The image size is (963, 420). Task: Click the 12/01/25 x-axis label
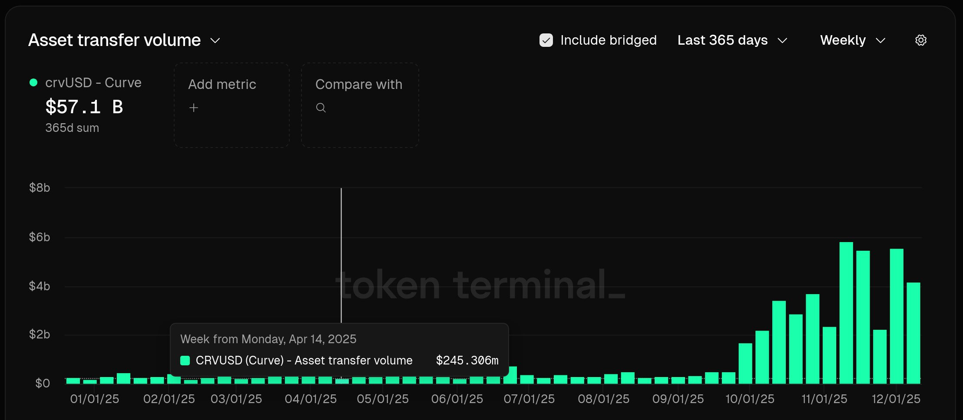tap(896, 399)
